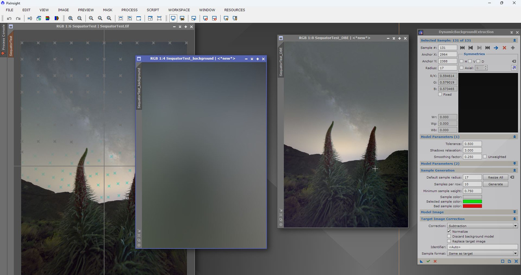Click the blue symmetry icon beside Axial

pos(514,68)
